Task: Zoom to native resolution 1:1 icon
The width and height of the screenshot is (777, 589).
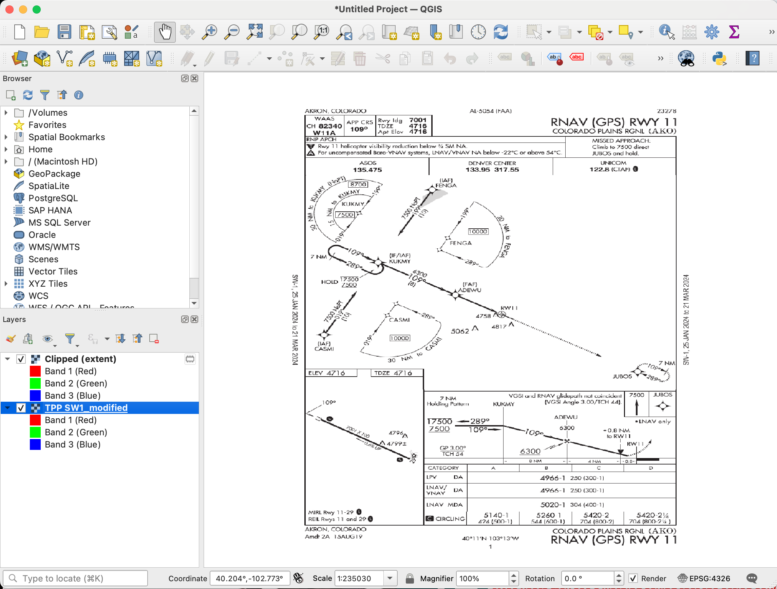Action: click(322, 32)
